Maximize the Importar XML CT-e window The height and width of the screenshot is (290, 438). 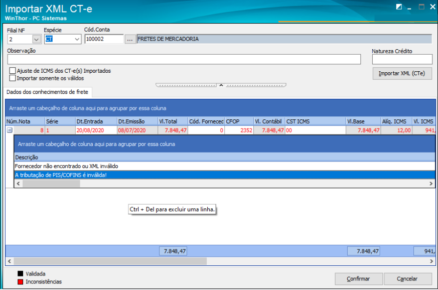point(421,7)
